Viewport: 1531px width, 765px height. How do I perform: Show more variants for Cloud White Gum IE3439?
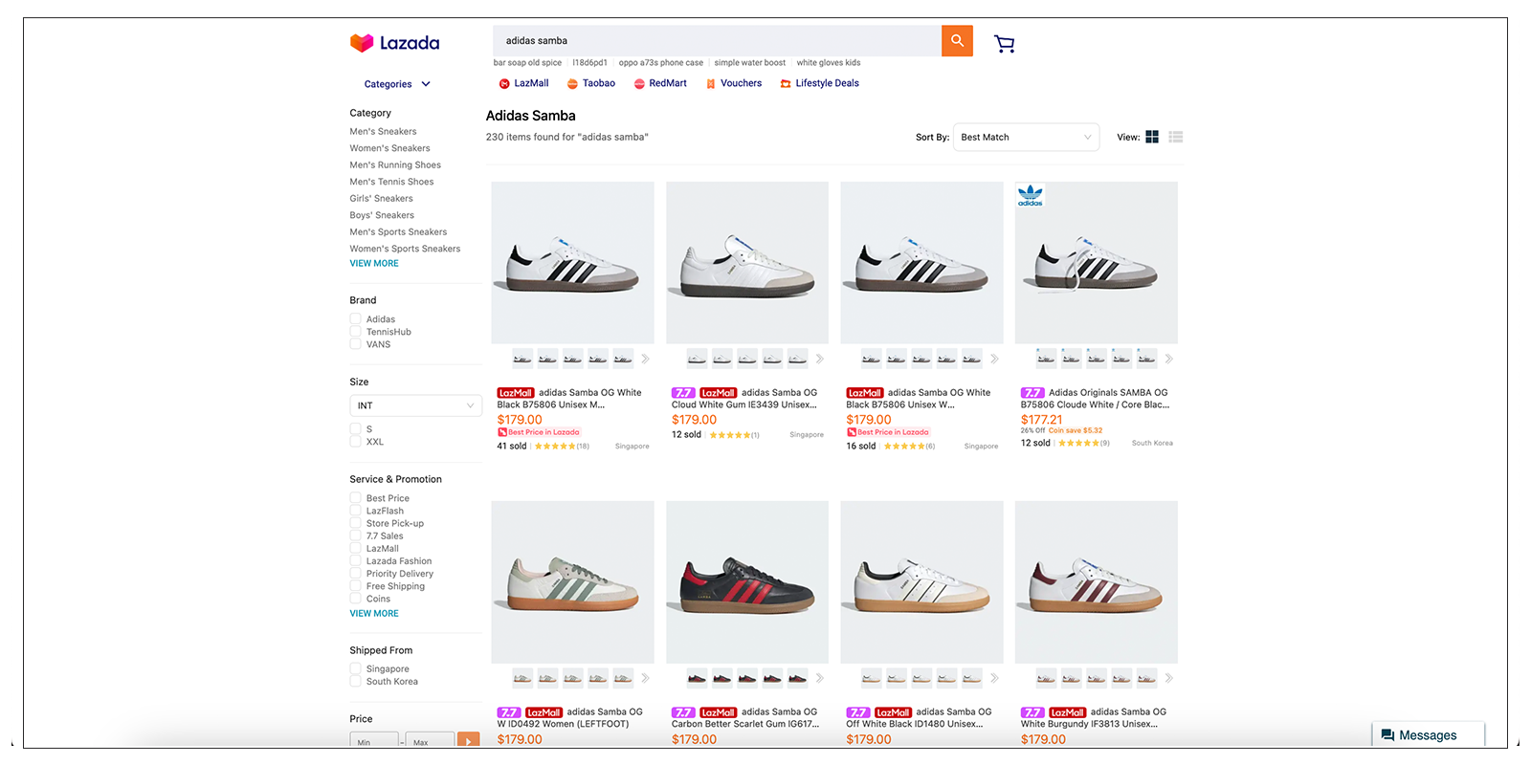tap(819, 359)
